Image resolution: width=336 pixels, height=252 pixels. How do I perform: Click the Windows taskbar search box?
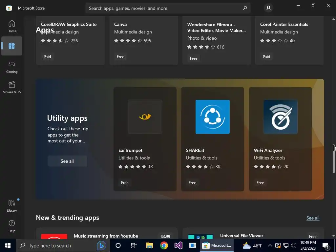63,245
